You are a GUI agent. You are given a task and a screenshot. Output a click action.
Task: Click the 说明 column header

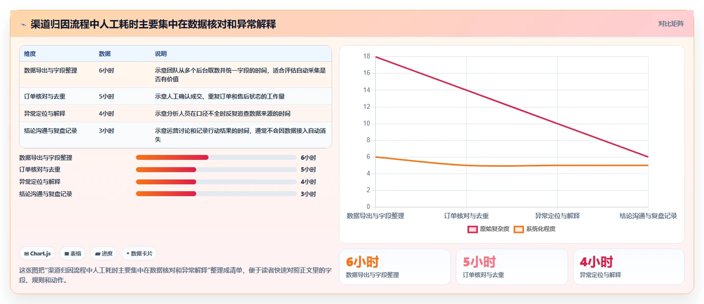161,53
